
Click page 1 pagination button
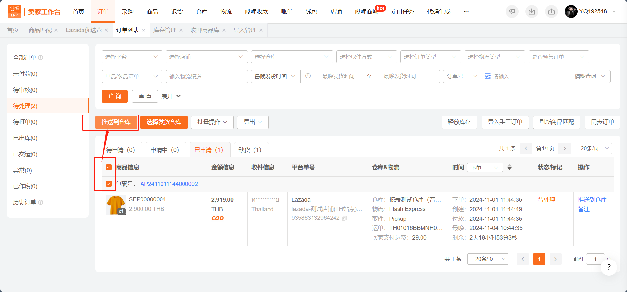click(539, 259)
